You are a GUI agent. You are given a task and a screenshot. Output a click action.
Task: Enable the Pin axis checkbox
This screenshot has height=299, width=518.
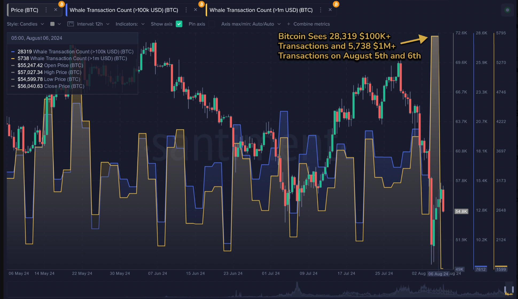pos(212,24)
